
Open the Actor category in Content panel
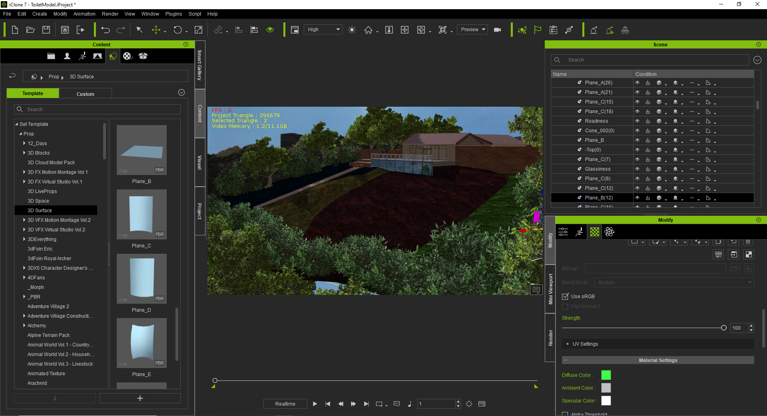[67, 56]
